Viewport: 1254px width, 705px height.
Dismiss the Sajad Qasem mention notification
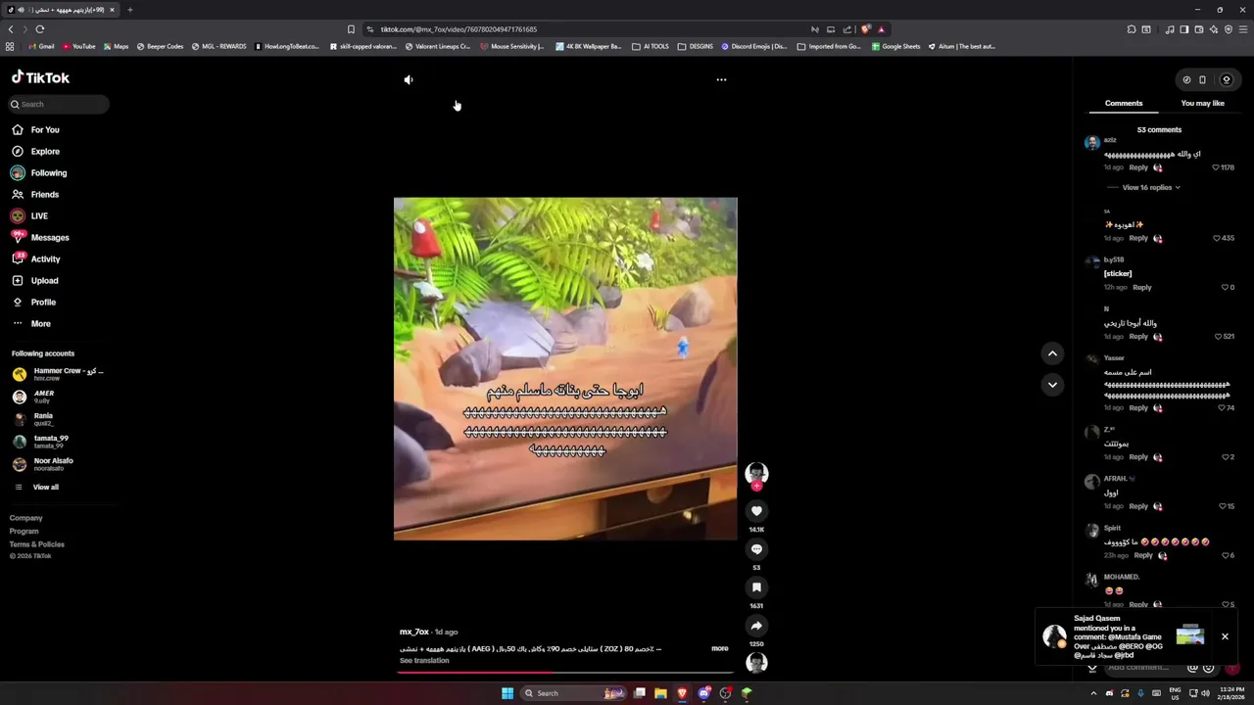pyautogui.click(x=1225, y=636)
